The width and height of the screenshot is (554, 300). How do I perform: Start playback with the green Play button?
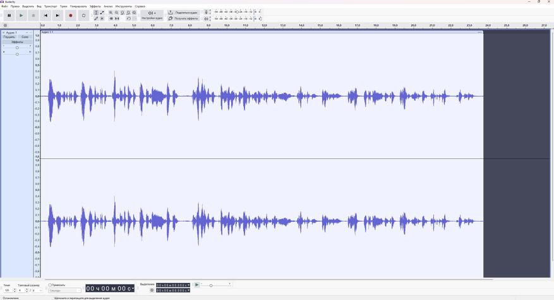21,16
